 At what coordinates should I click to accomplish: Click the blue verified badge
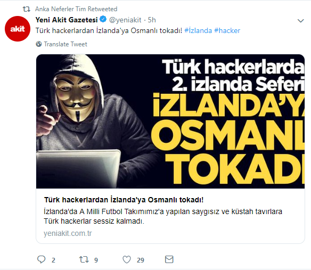coord(103,20)
